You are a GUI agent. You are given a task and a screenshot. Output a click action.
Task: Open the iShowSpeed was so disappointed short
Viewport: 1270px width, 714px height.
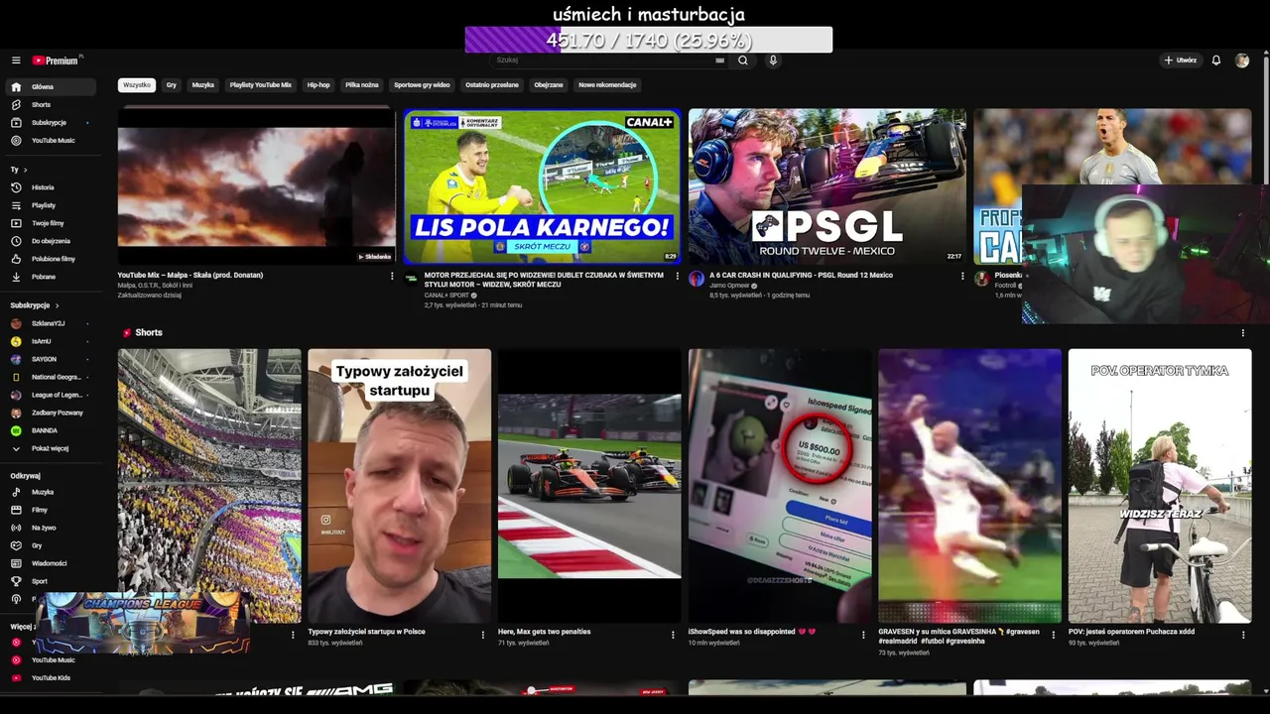780,486
